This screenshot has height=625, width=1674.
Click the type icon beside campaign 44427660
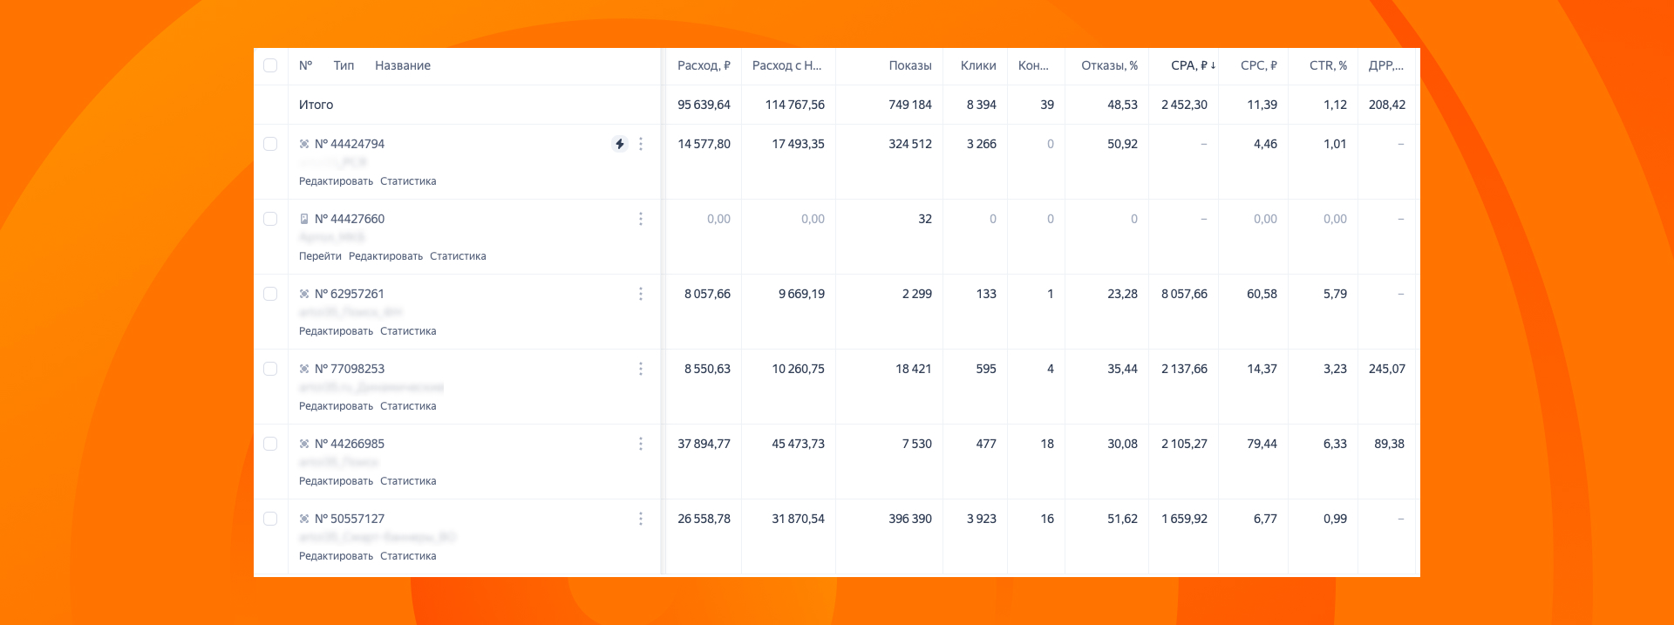tap(304, 219)
